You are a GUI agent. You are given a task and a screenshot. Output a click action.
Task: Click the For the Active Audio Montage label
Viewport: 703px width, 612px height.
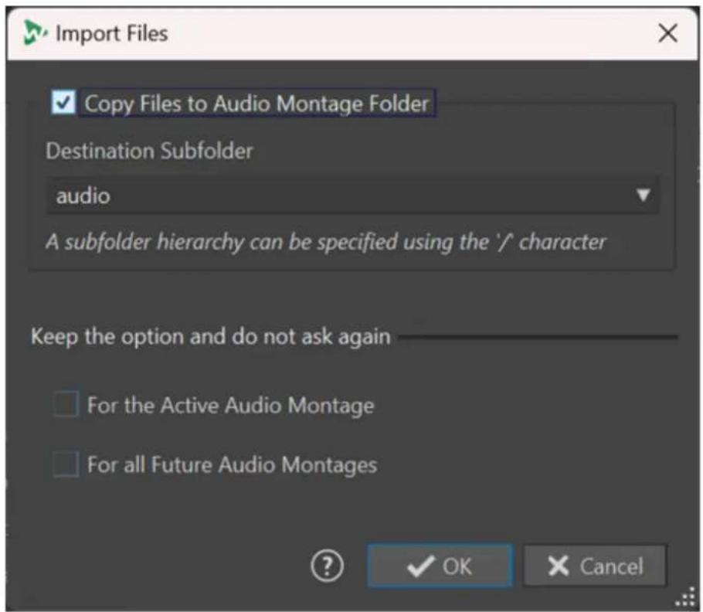pos(231,406)
